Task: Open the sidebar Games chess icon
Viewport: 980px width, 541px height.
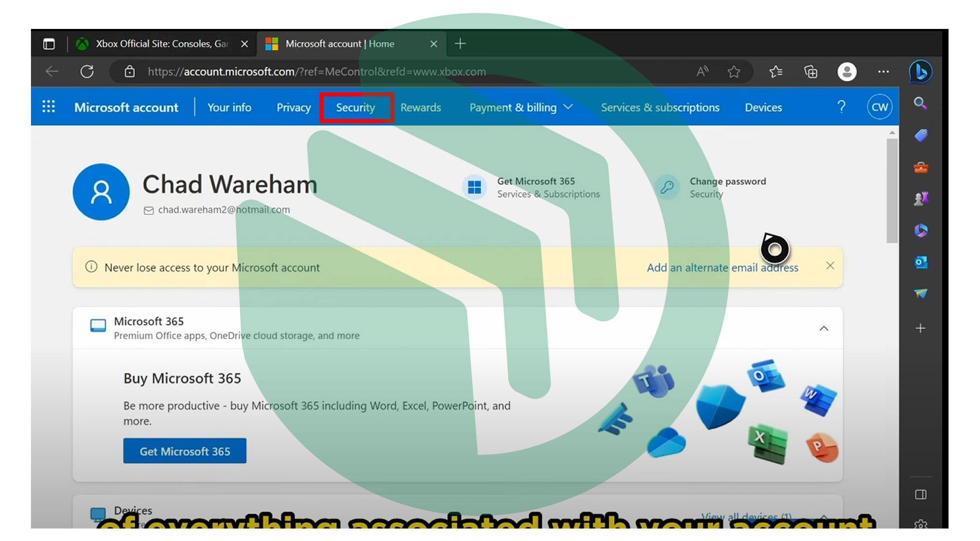Action: pos(921,199)
